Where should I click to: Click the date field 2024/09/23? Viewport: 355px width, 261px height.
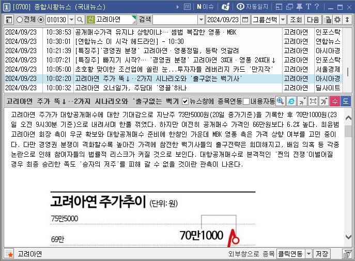click(x=223, y=20)
